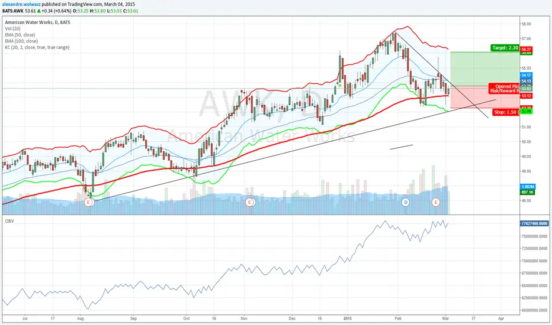This screenshot has height=325, width=552.
Task: Click the earnings marker dated late February
Action: coord(436,202)
